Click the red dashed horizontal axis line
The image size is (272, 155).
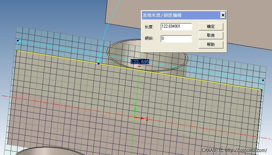coord(66,106)
